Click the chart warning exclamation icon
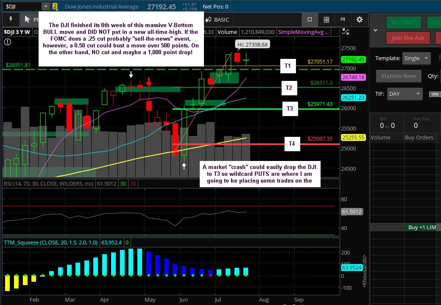Screen dimensions: 441x305 [8, 42]
